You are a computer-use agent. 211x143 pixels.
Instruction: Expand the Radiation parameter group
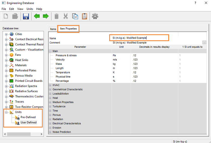point(50,119)
